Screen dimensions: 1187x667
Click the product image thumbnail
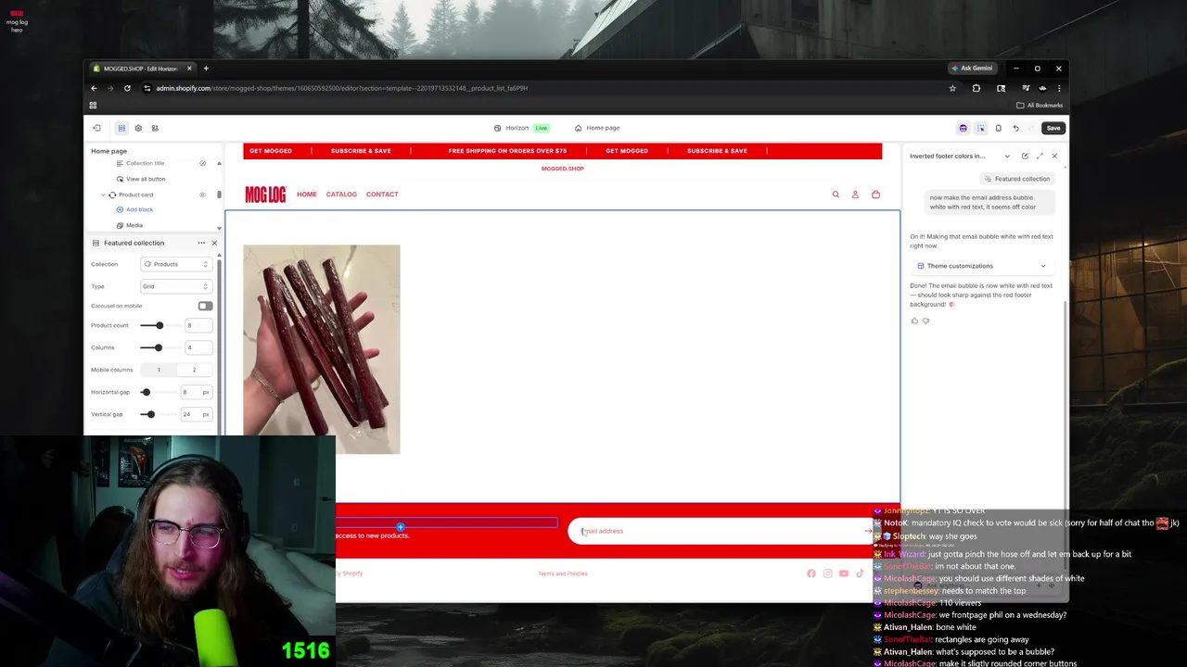pos(322,349)
